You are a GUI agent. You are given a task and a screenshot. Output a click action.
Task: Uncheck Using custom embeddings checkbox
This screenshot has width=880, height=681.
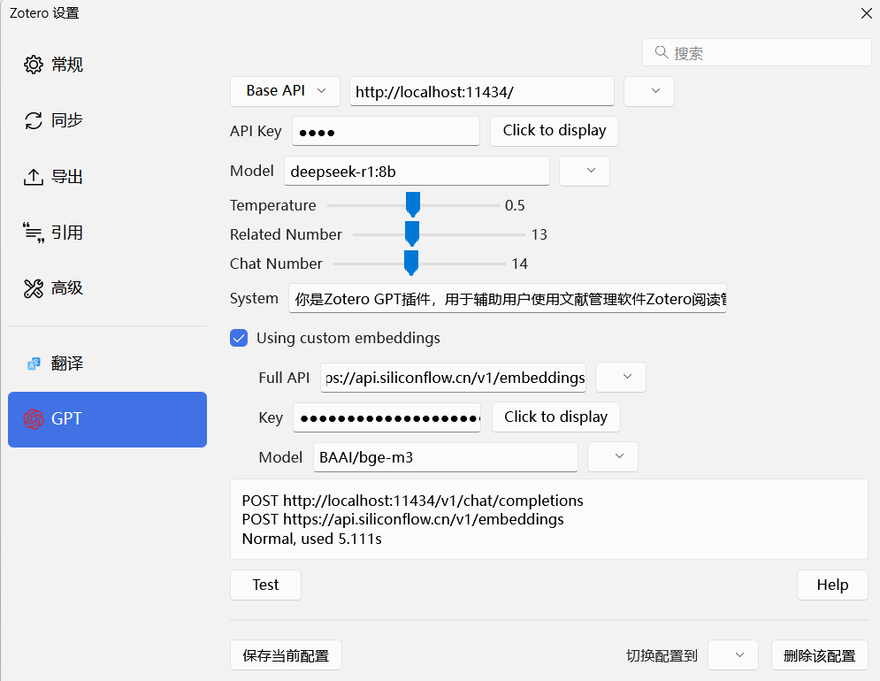(x=239, y=338)
